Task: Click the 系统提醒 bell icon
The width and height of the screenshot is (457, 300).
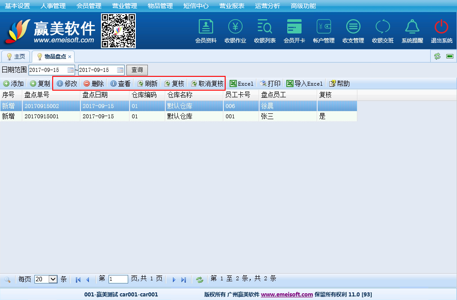Action: point(412,31)
